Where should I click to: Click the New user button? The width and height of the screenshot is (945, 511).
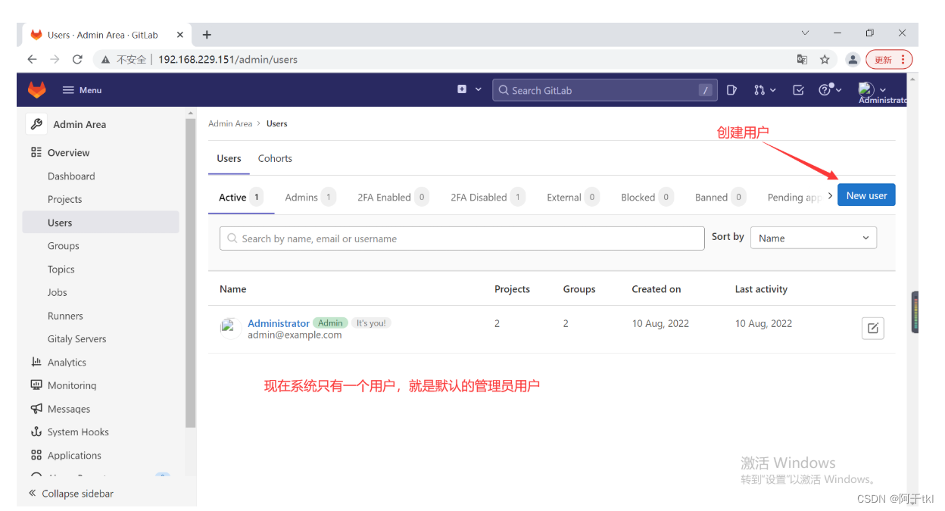click(x=866, y=195)
